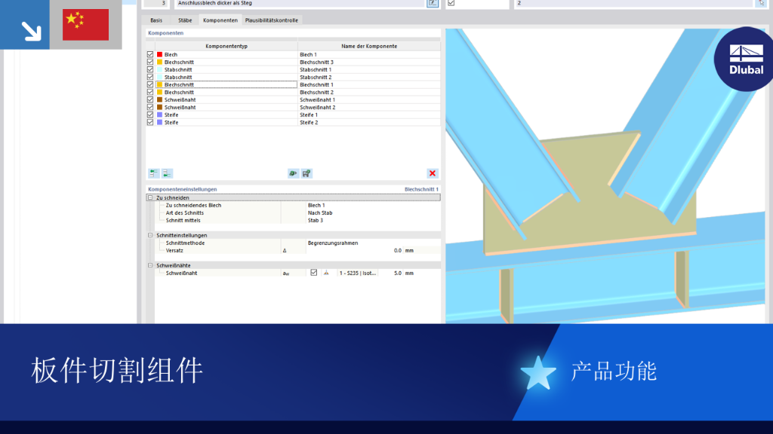Toggle the Stabschnitt 1 checkbox
The width and height of the screenshot is (773, 434).
point(150,69)
